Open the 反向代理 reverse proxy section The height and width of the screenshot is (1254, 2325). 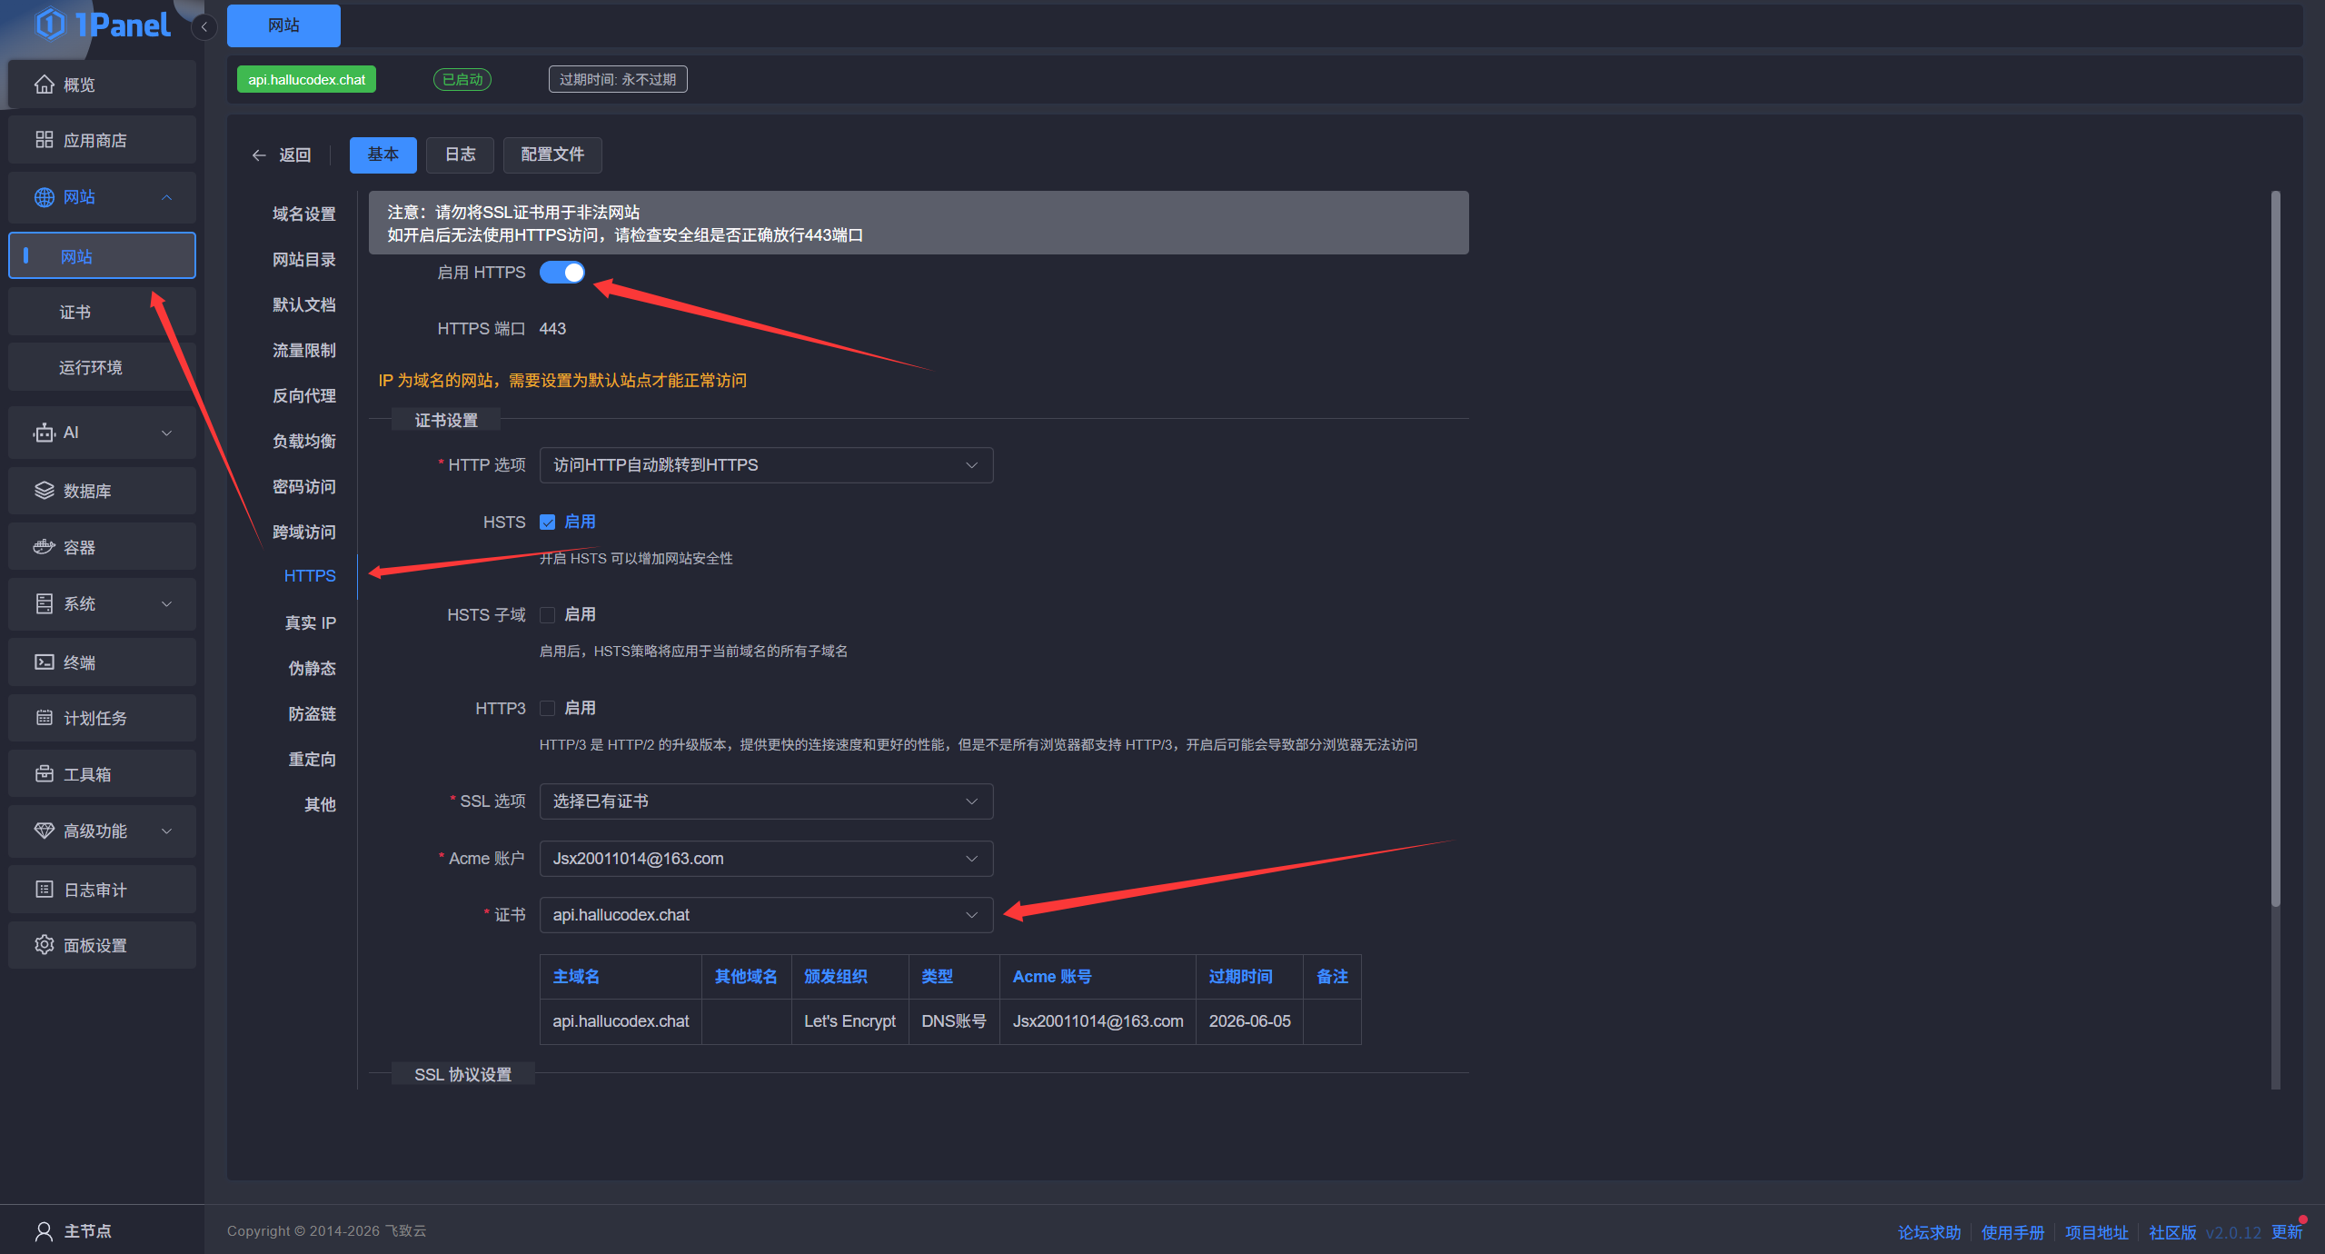(x=303, y=396)
